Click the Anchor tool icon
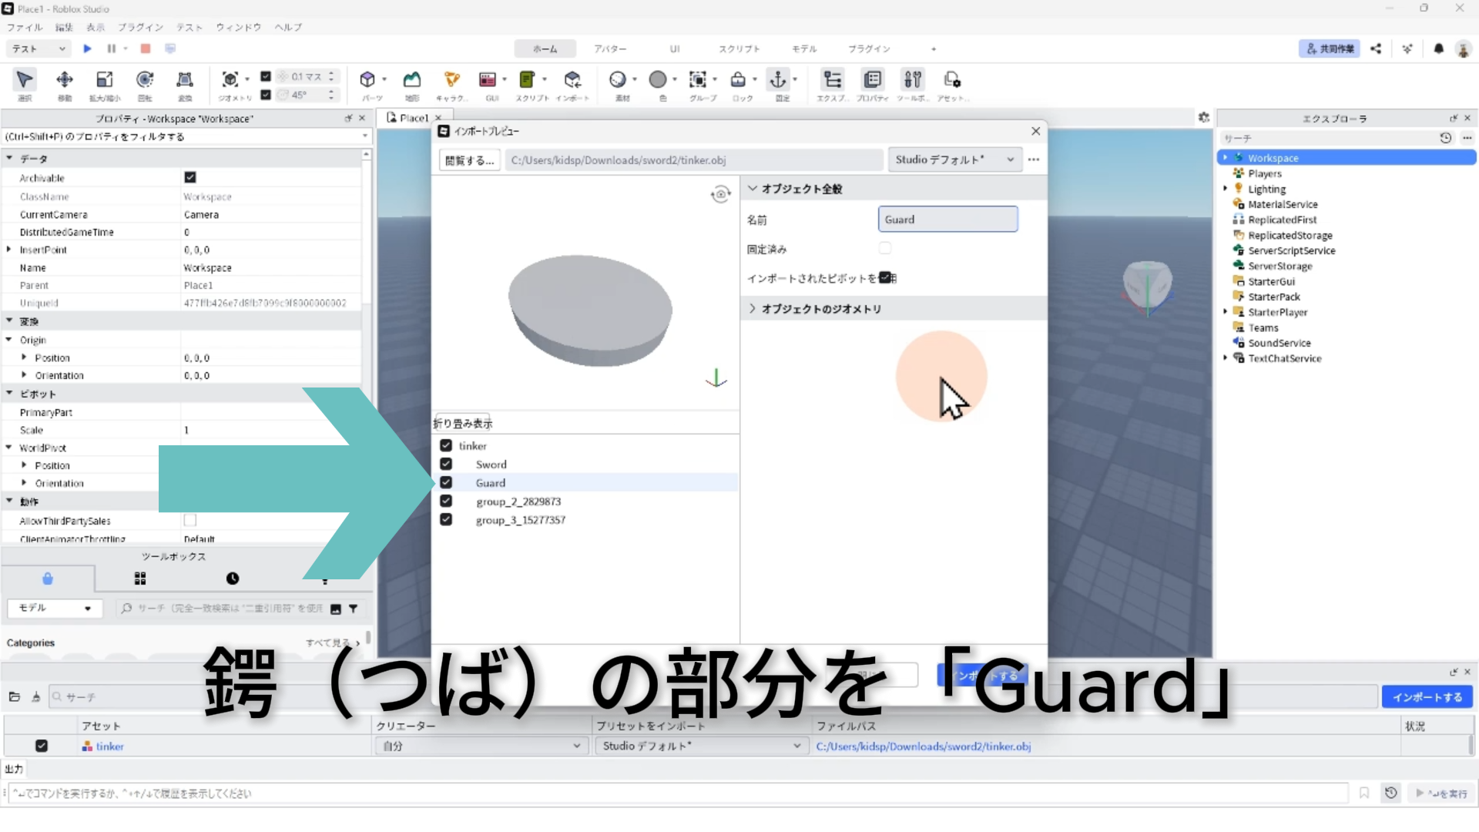1479x832 pixels. click(778, 80)
